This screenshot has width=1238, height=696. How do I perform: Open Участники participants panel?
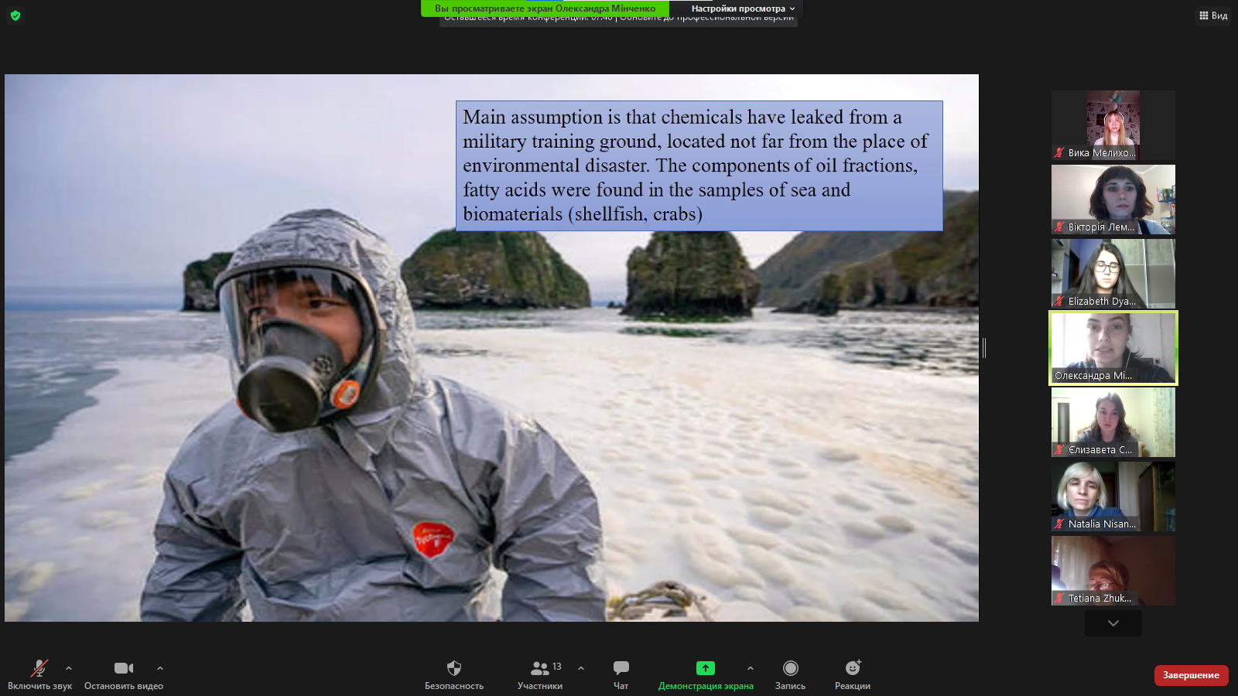pyautogui.click(x=540, y=674)
